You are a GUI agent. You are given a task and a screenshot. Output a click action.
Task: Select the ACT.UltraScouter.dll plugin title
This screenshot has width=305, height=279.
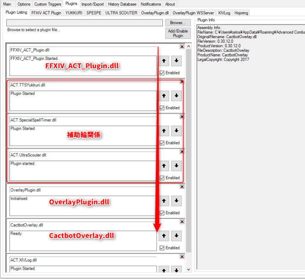28,155
